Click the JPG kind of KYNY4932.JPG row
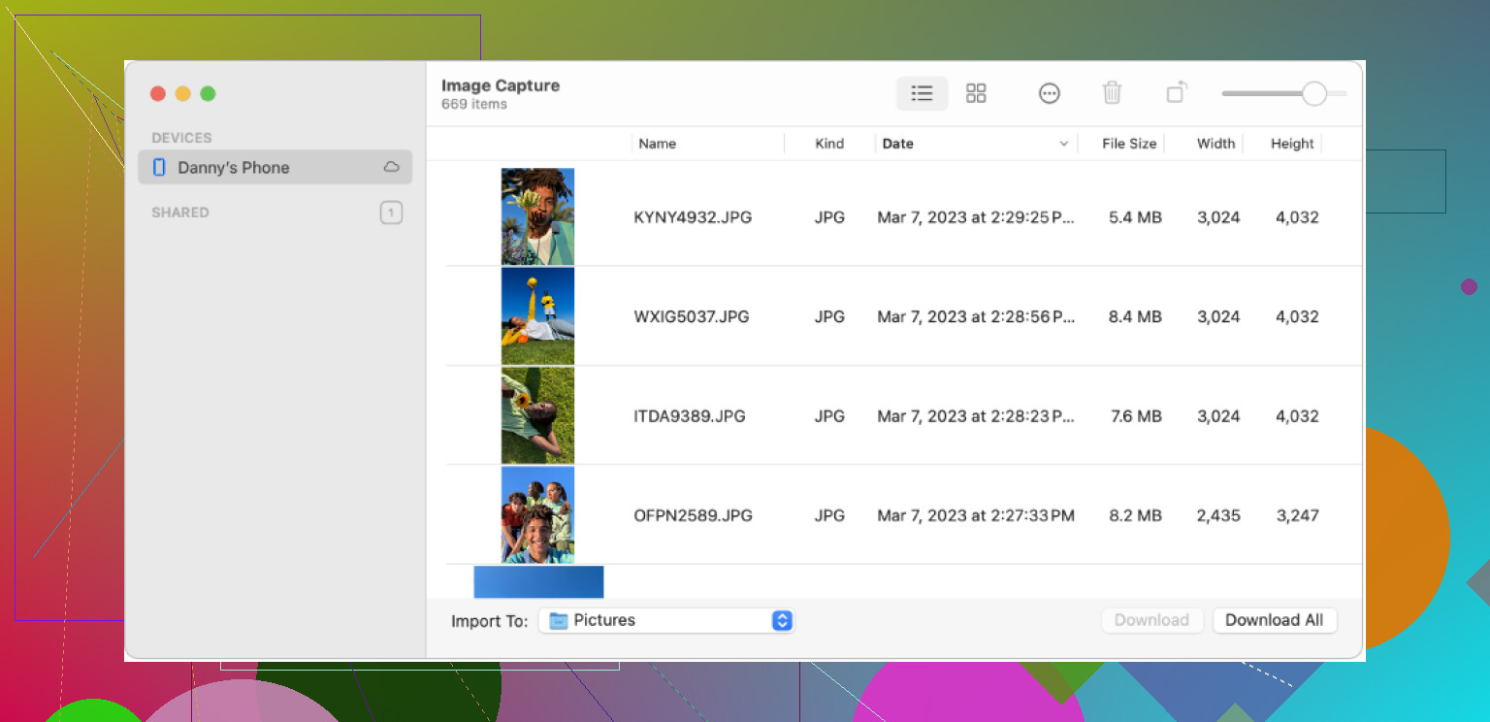The width and height of the screenshot is (1490, 722). [829, 217]
